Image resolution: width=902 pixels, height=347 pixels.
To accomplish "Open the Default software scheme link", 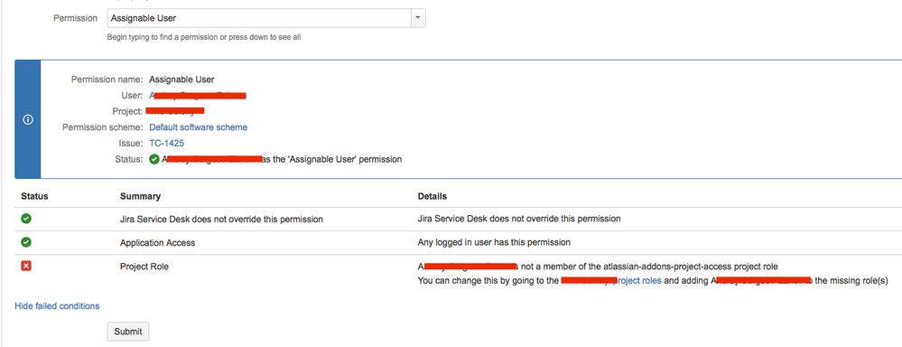I will click(199, 127).
